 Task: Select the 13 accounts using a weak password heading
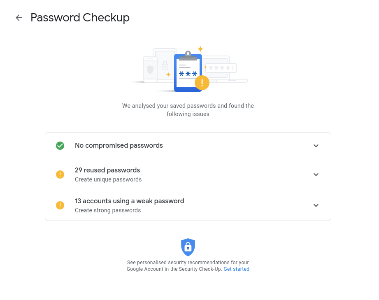pos(130,201)
